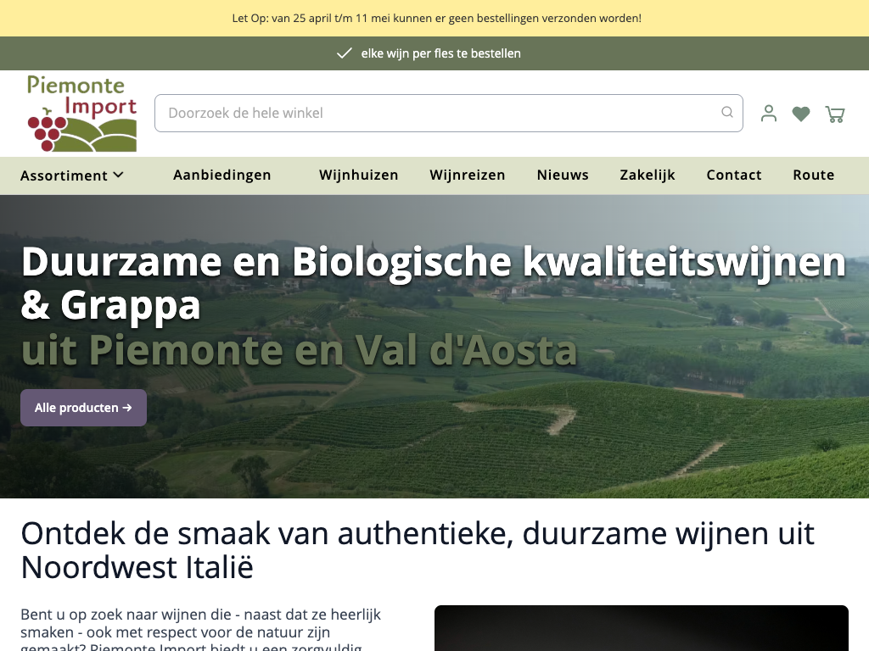Click the Contact link
The image size is (869, 651).
tap(734, 175)
